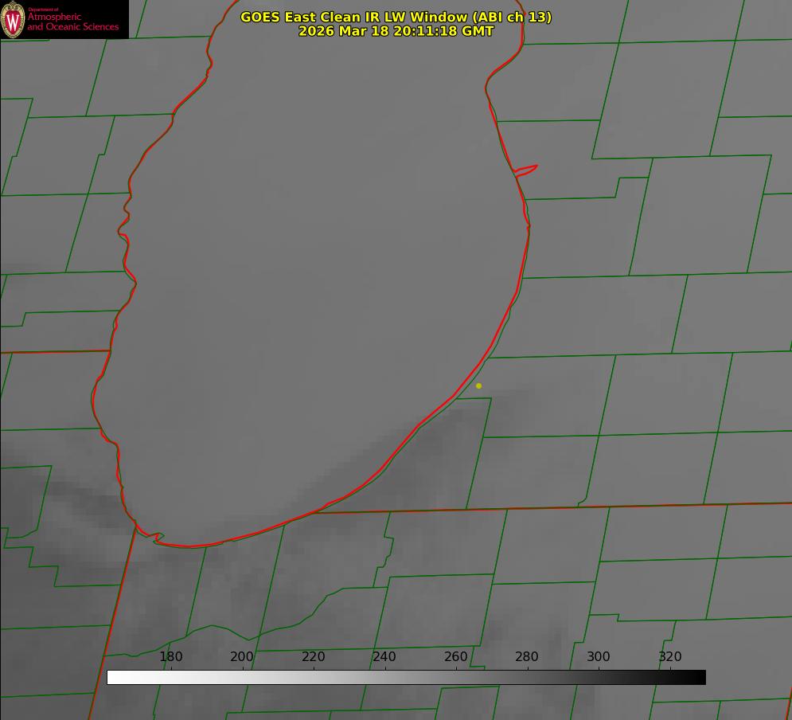
Task: Click the UW-Madison crest logo
Action: [14, 20]
